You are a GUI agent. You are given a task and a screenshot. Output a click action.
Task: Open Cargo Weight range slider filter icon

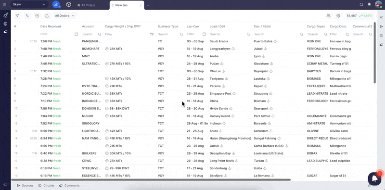pos(152,34)
